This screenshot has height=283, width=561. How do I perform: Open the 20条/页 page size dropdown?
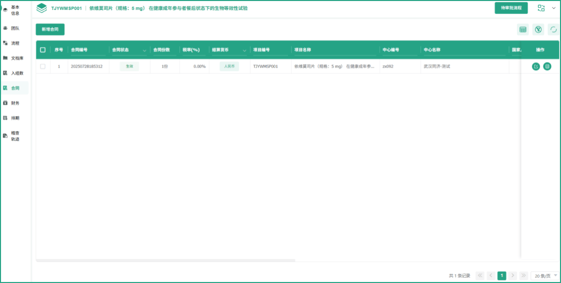545,275
